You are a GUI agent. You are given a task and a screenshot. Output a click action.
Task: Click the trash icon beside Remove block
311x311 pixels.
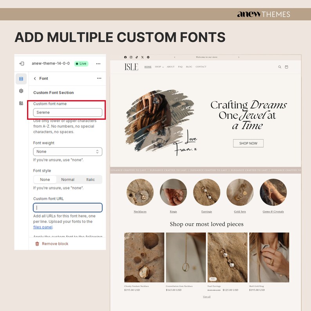click(x=37, y=244)
